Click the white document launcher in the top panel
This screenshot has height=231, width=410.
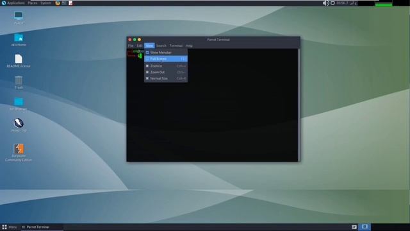[x=70, y=3]
